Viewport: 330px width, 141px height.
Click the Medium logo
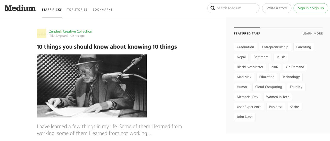pos(20,8)
